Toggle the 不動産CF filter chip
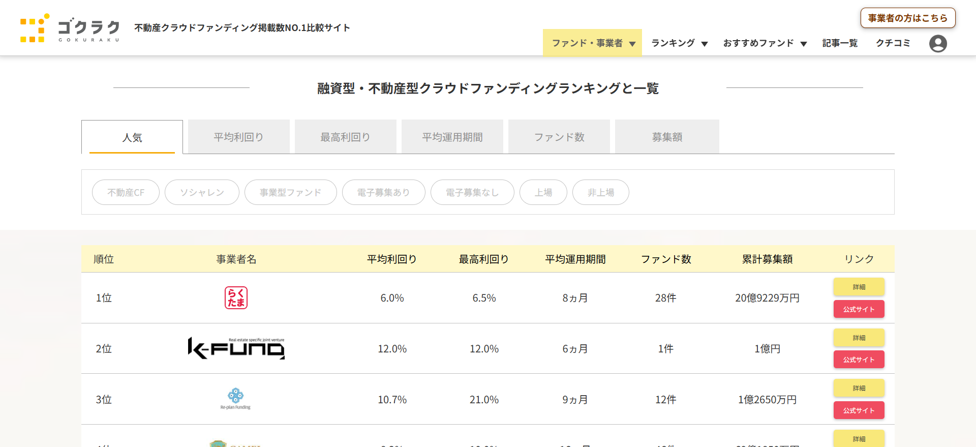976x447 pixels. pyautogui.click(x=126, y=192)
